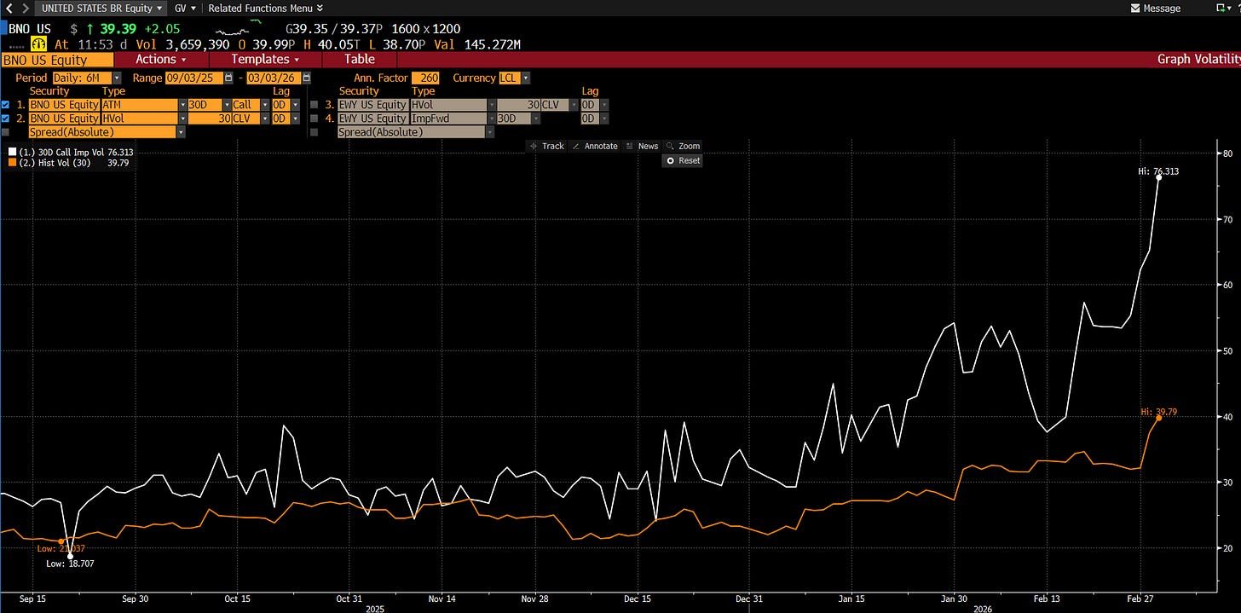Click the green up-arrow price indicator
The width and height of the screenshot is (1241, 613).
coord(89,29)
